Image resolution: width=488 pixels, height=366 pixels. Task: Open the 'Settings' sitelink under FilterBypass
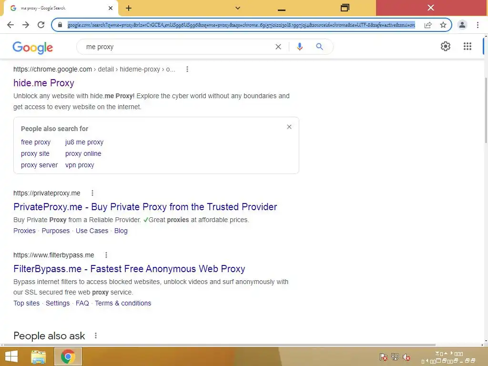(58, 304)
